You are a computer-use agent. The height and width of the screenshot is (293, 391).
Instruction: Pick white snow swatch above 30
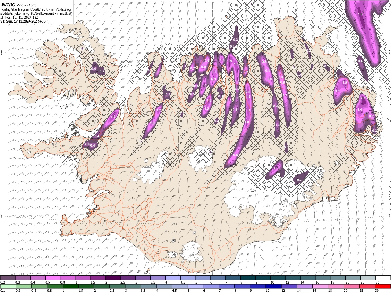[x=383, y=278]
